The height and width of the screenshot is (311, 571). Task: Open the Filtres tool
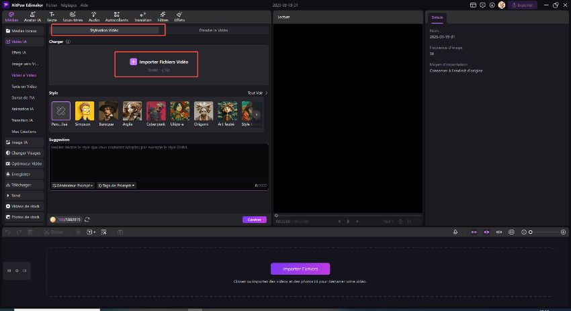coord(163,17)
